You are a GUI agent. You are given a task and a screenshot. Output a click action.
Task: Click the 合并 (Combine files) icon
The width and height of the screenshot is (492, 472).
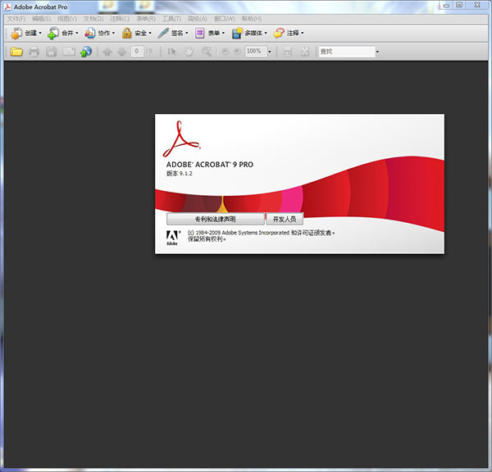tap(53, 33)
